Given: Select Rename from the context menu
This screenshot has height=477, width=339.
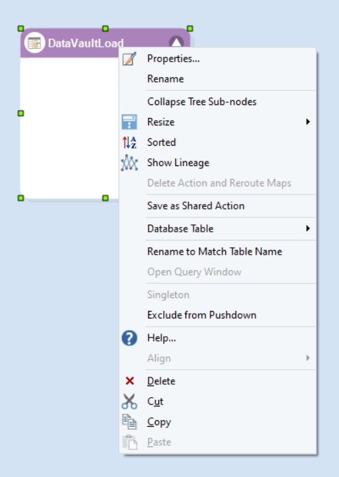Looking at the screenshot, I should coord(217,79).
